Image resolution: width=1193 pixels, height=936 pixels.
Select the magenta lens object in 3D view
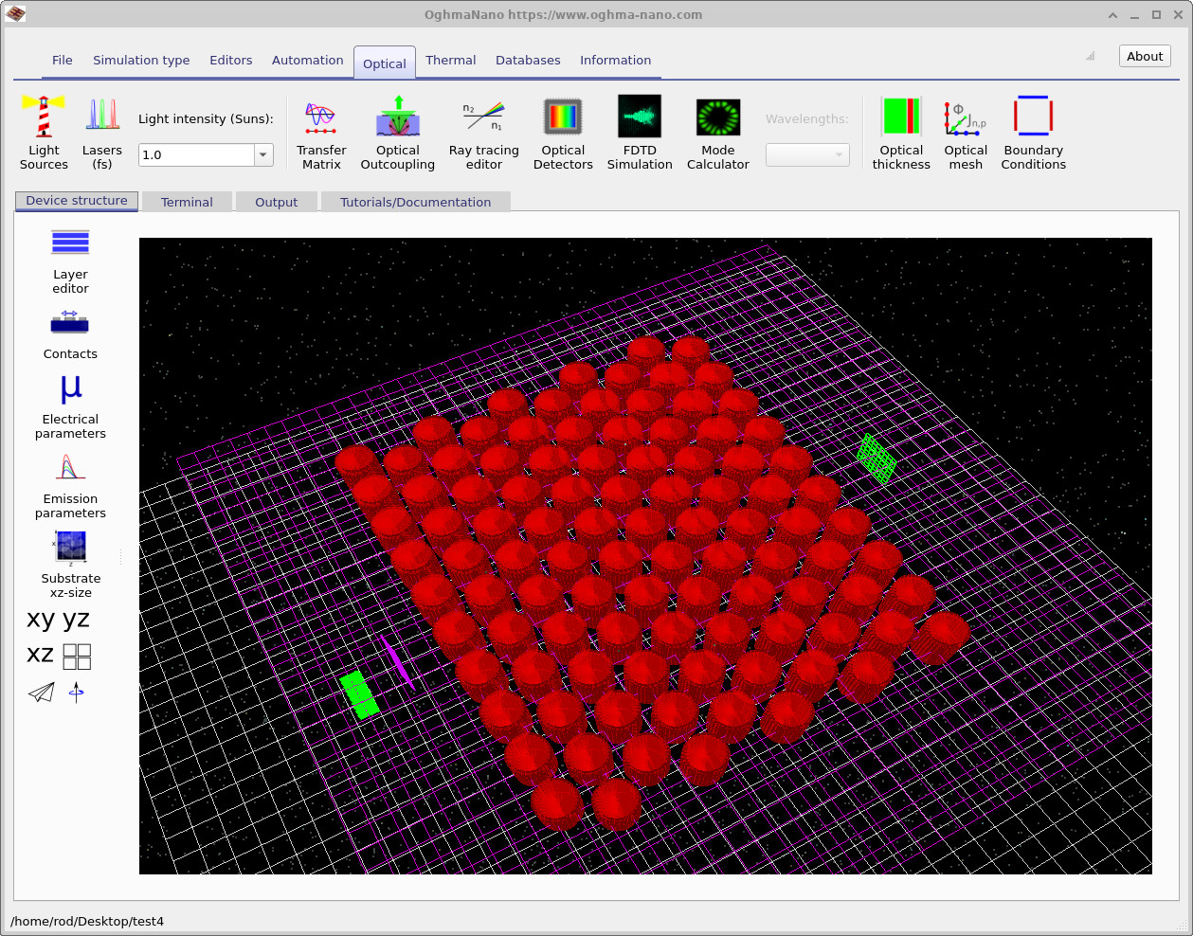click(396, 661)
